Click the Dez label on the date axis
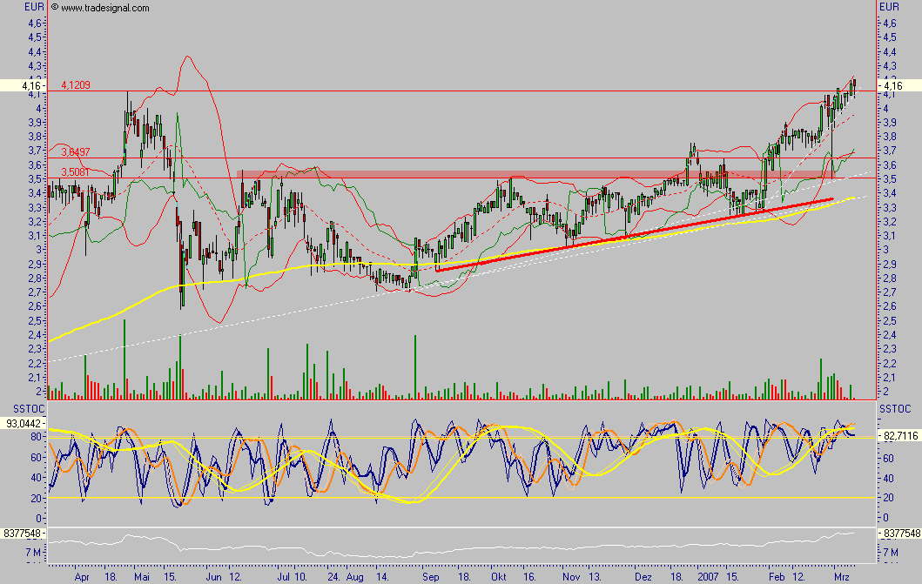 click(643, 577)
